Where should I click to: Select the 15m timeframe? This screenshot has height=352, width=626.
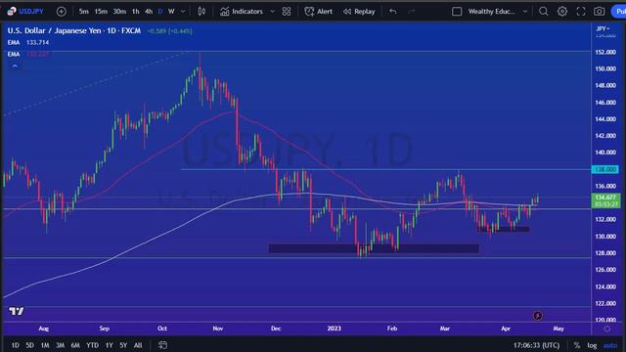pyautogui.click(x=101, y=12)
